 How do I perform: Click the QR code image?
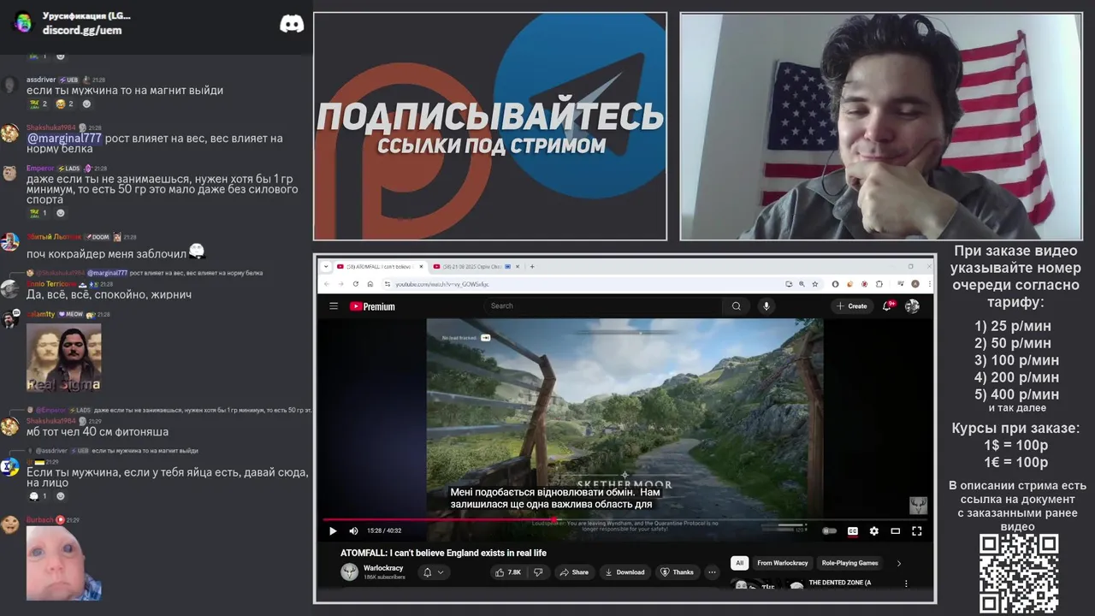tap(1019, 573)
